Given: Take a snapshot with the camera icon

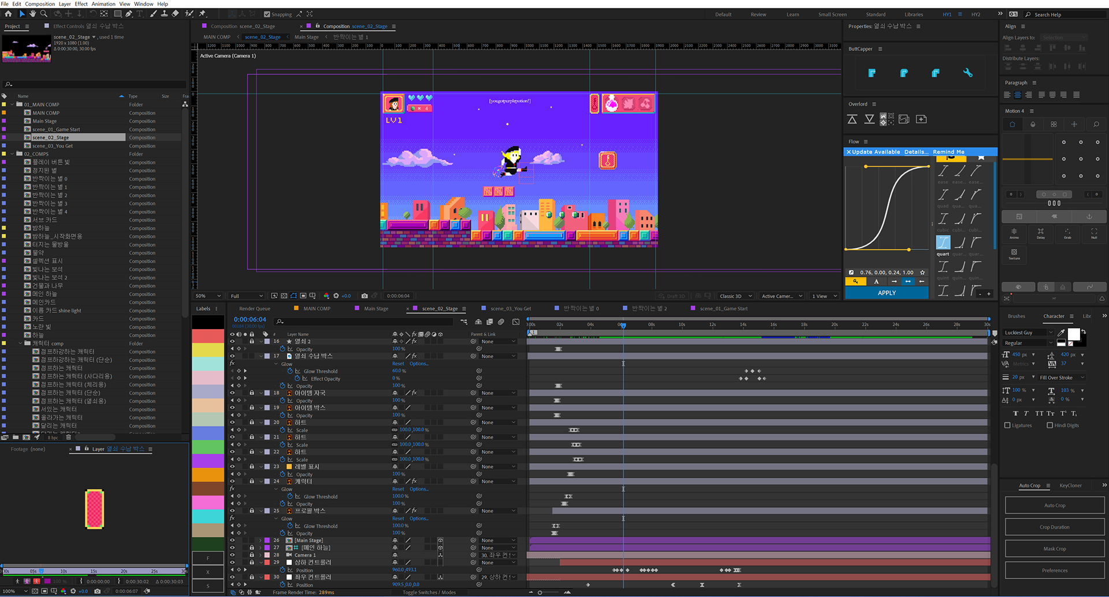Looking at the screenshot, I should tap(366, 296).
